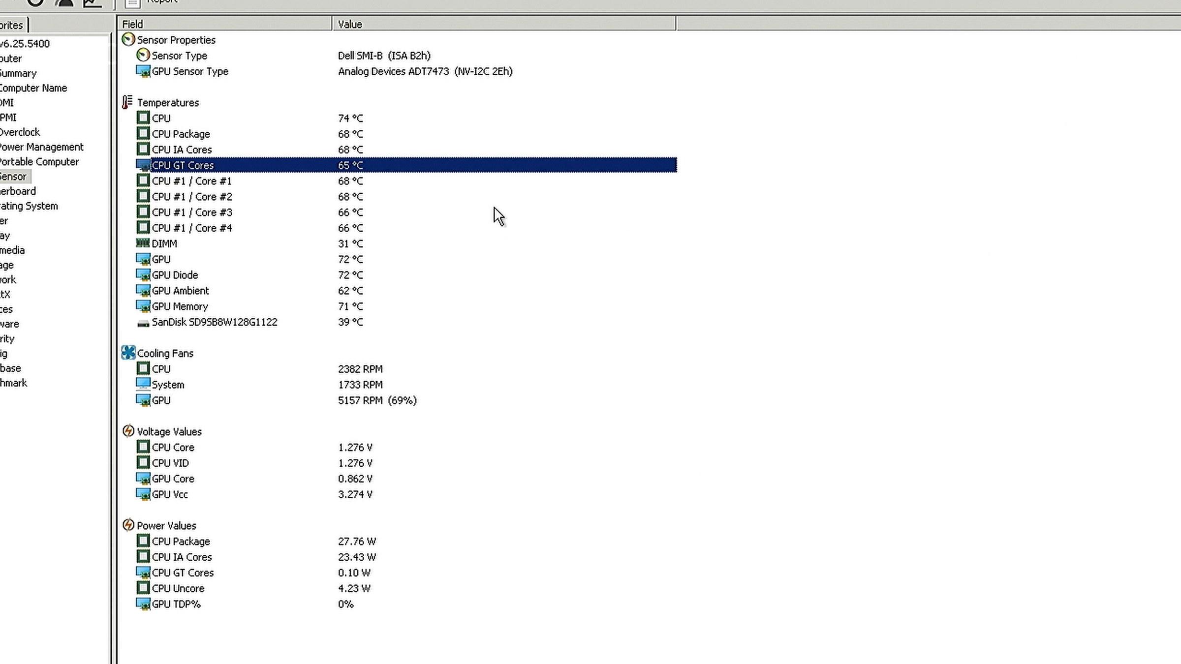Click the 74 °C CPU temperature value
1181x664 pixels.
350,118
